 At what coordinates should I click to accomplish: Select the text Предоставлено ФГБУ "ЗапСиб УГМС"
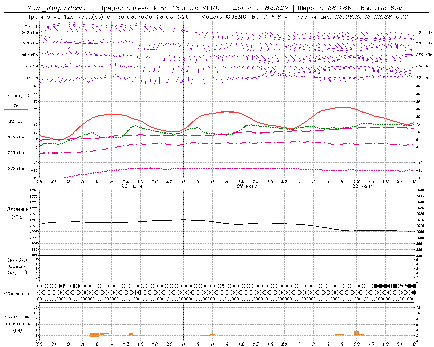[x=161, y=8]
